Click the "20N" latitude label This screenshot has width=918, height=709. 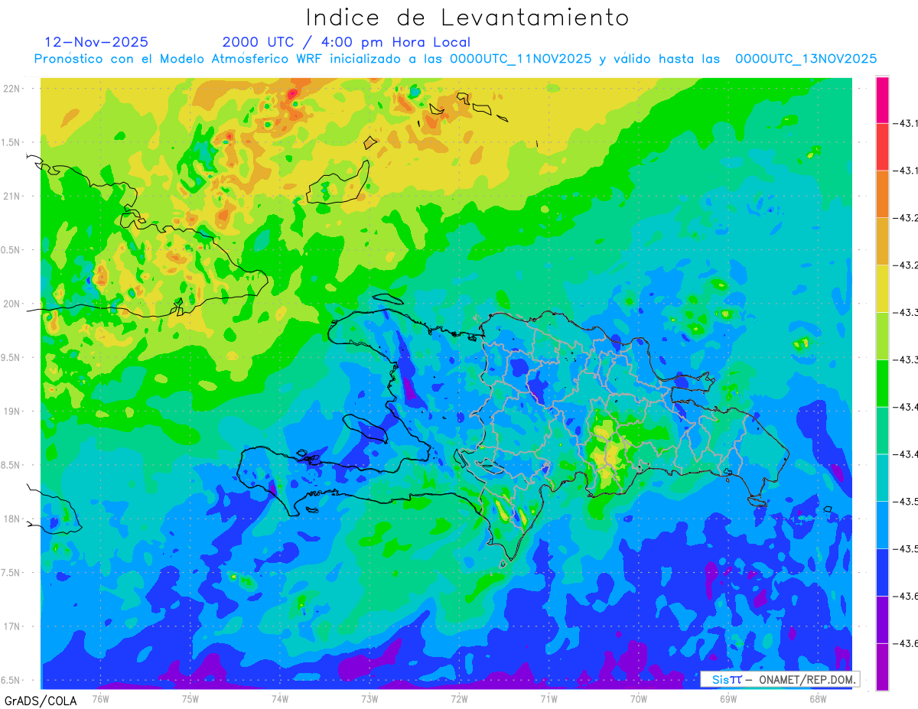(x=11, y=304)
